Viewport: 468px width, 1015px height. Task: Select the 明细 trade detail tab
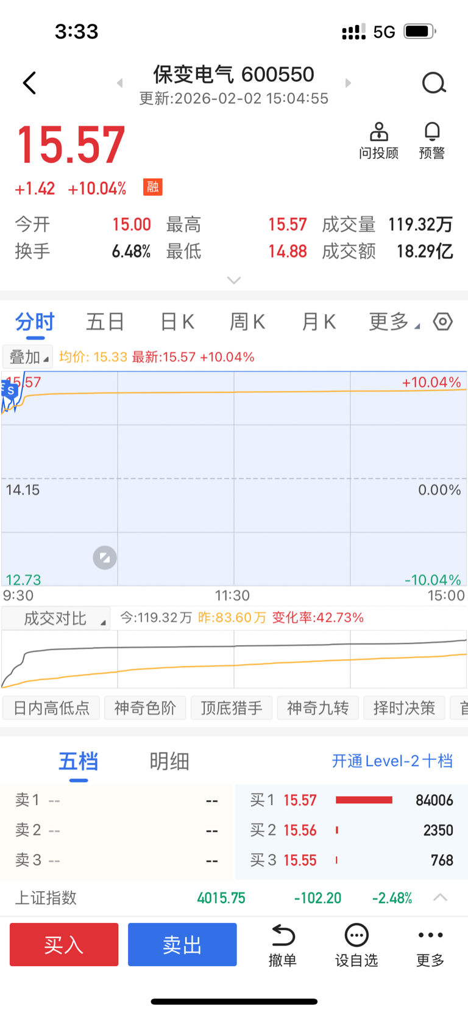pyautogui.click(x=169, y=761)
